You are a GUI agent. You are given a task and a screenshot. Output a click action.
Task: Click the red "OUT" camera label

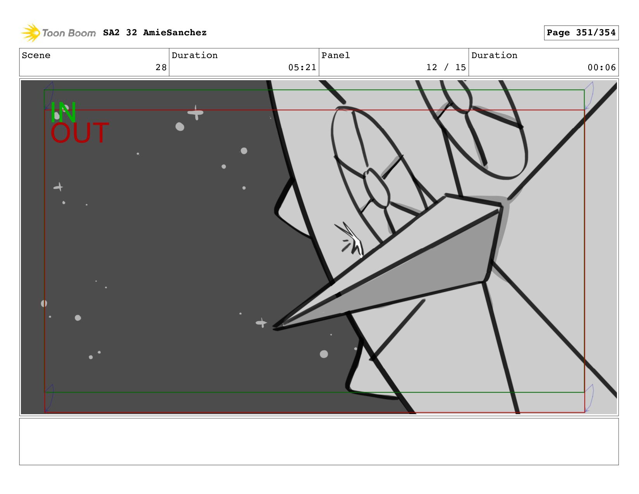coord(80,133)
